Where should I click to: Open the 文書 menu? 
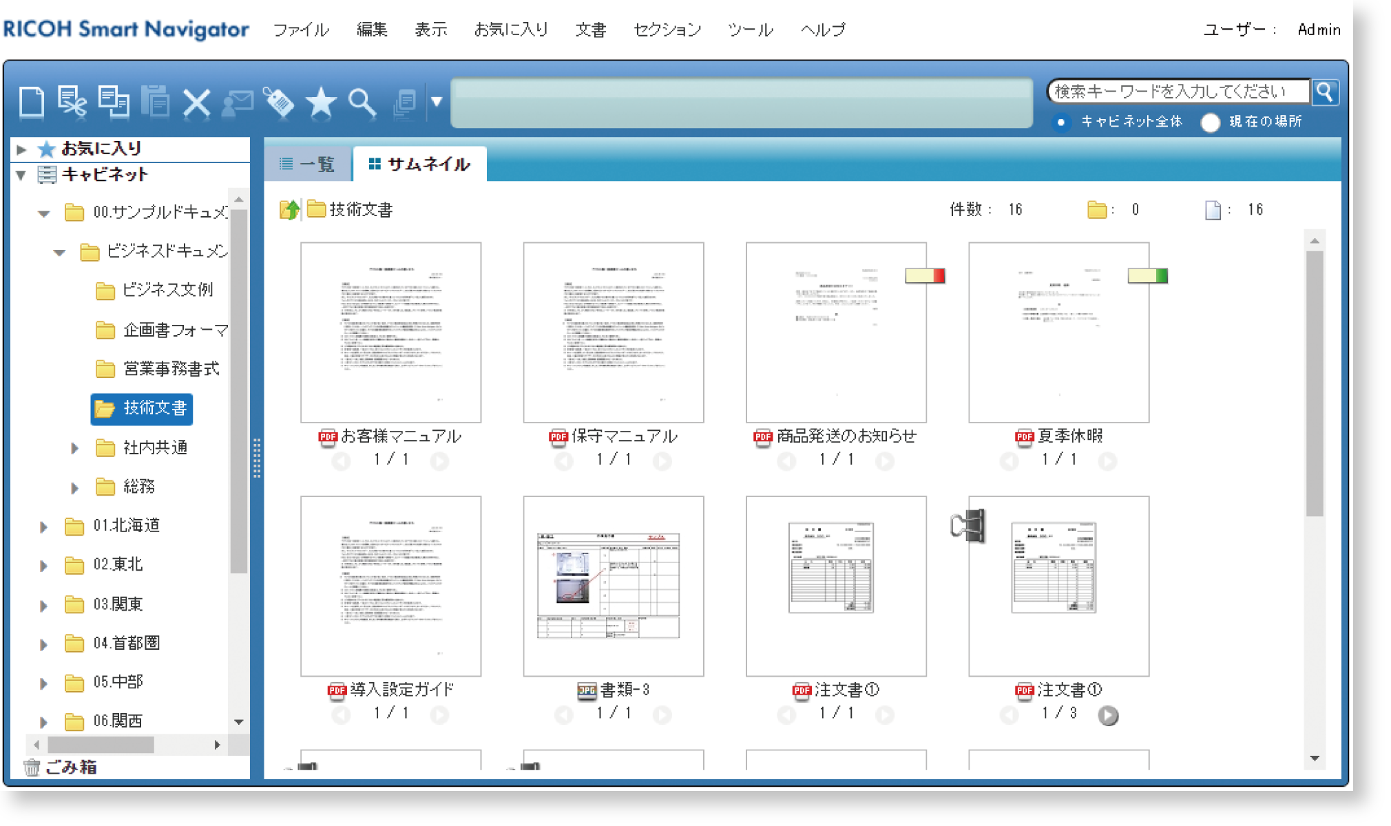[x=591, y=30]
